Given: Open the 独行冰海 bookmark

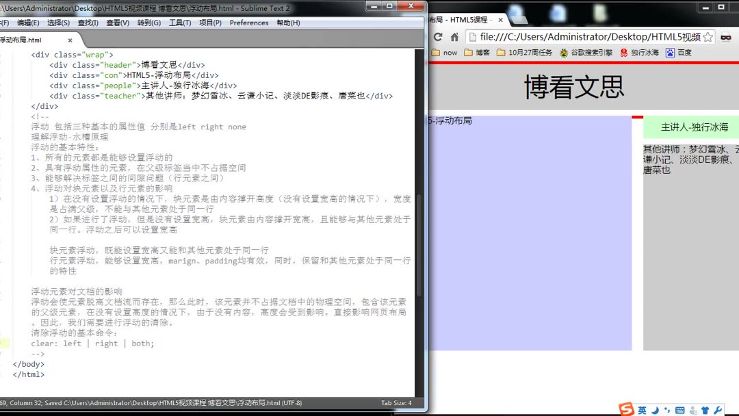Looking at the screenshot, I should tap(643, 53).
